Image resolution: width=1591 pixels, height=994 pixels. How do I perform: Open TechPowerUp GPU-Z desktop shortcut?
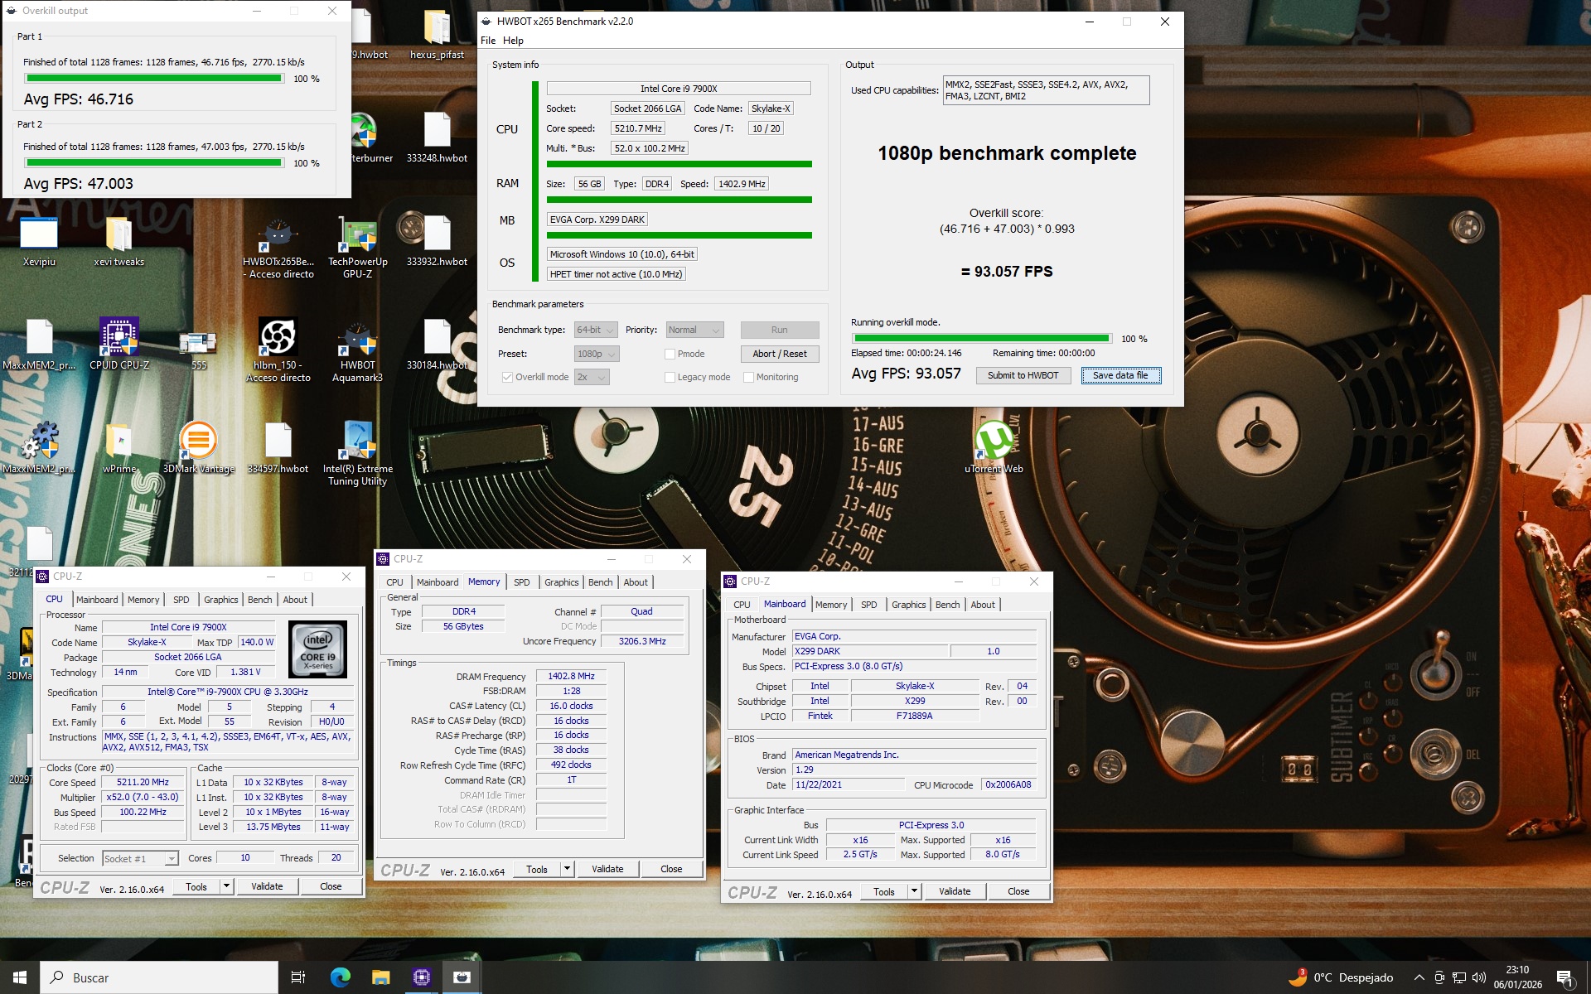[x=357, y=237]
